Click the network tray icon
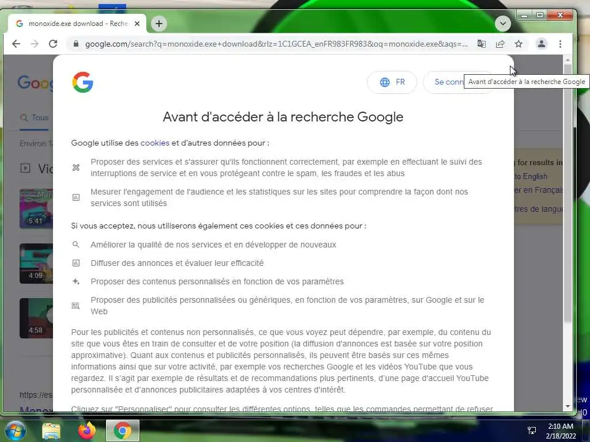Viewport: 590px width, 442px height. point(532,430)
